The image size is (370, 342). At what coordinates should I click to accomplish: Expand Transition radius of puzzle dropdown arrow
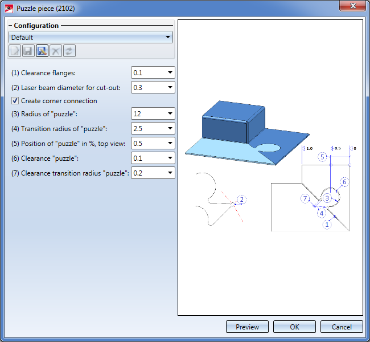(170, 128)
